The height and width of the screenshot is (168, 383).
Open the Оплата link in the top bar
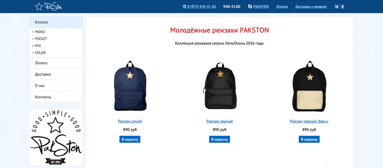[x=282, y=6]
